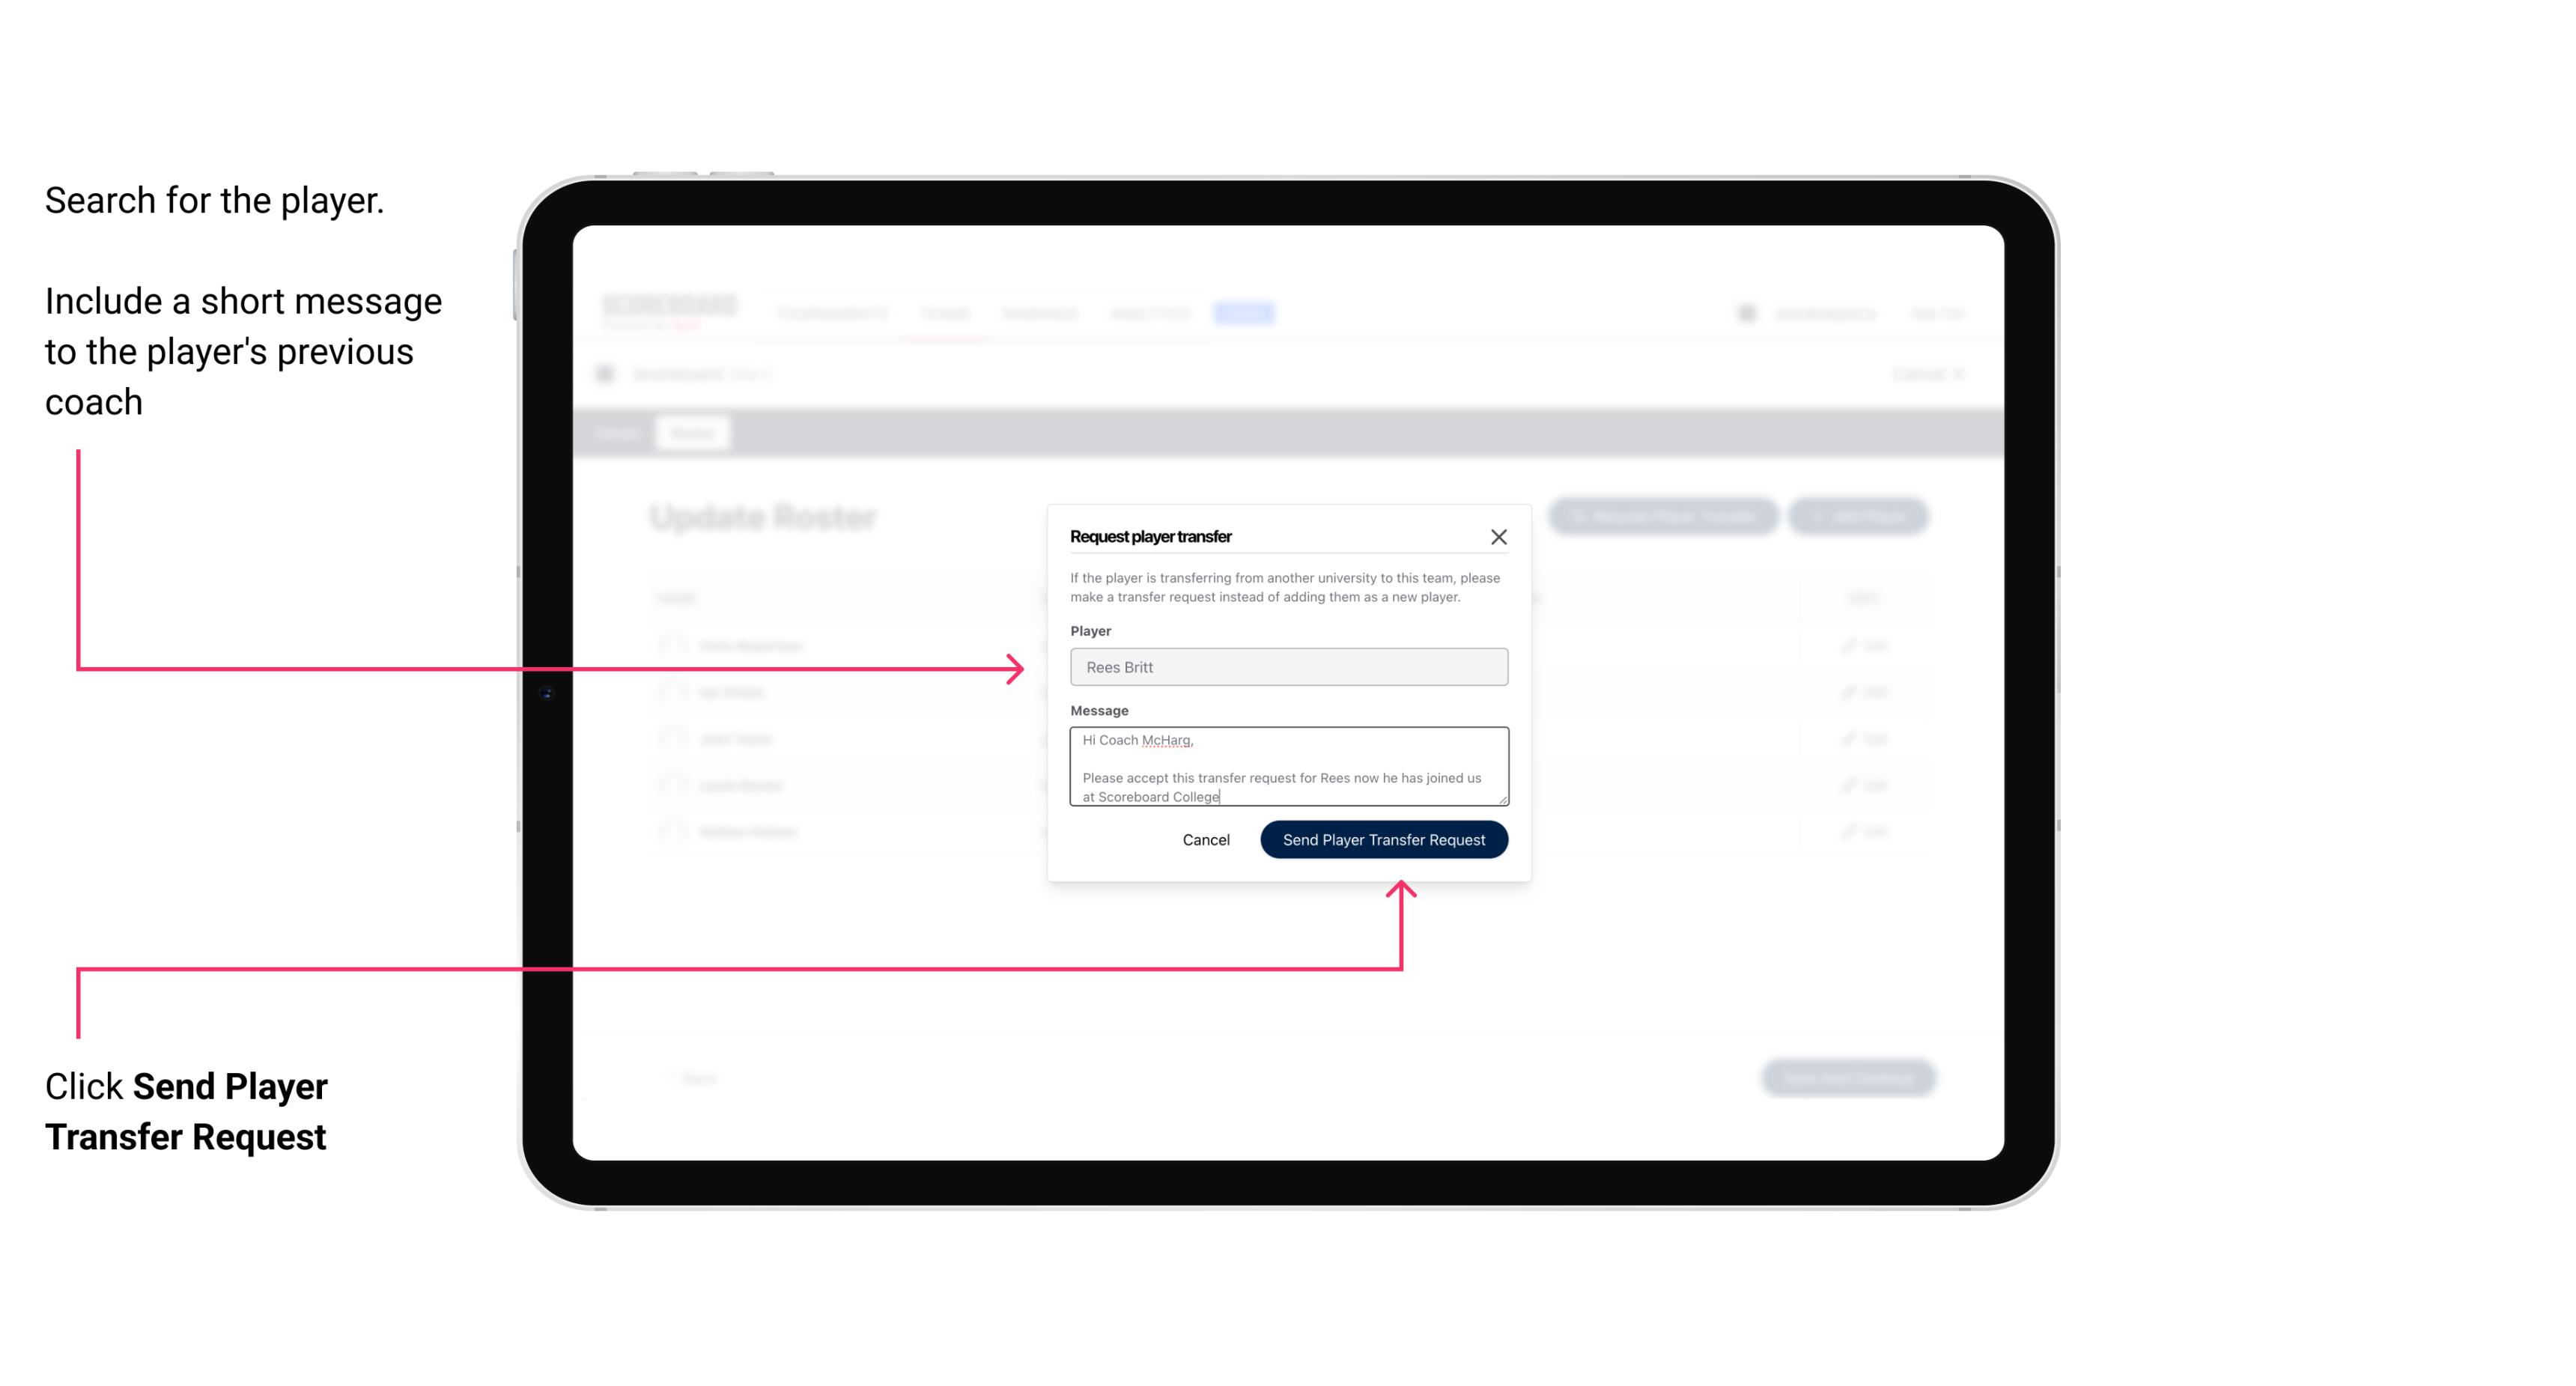Select the Player name input field

1286,667
